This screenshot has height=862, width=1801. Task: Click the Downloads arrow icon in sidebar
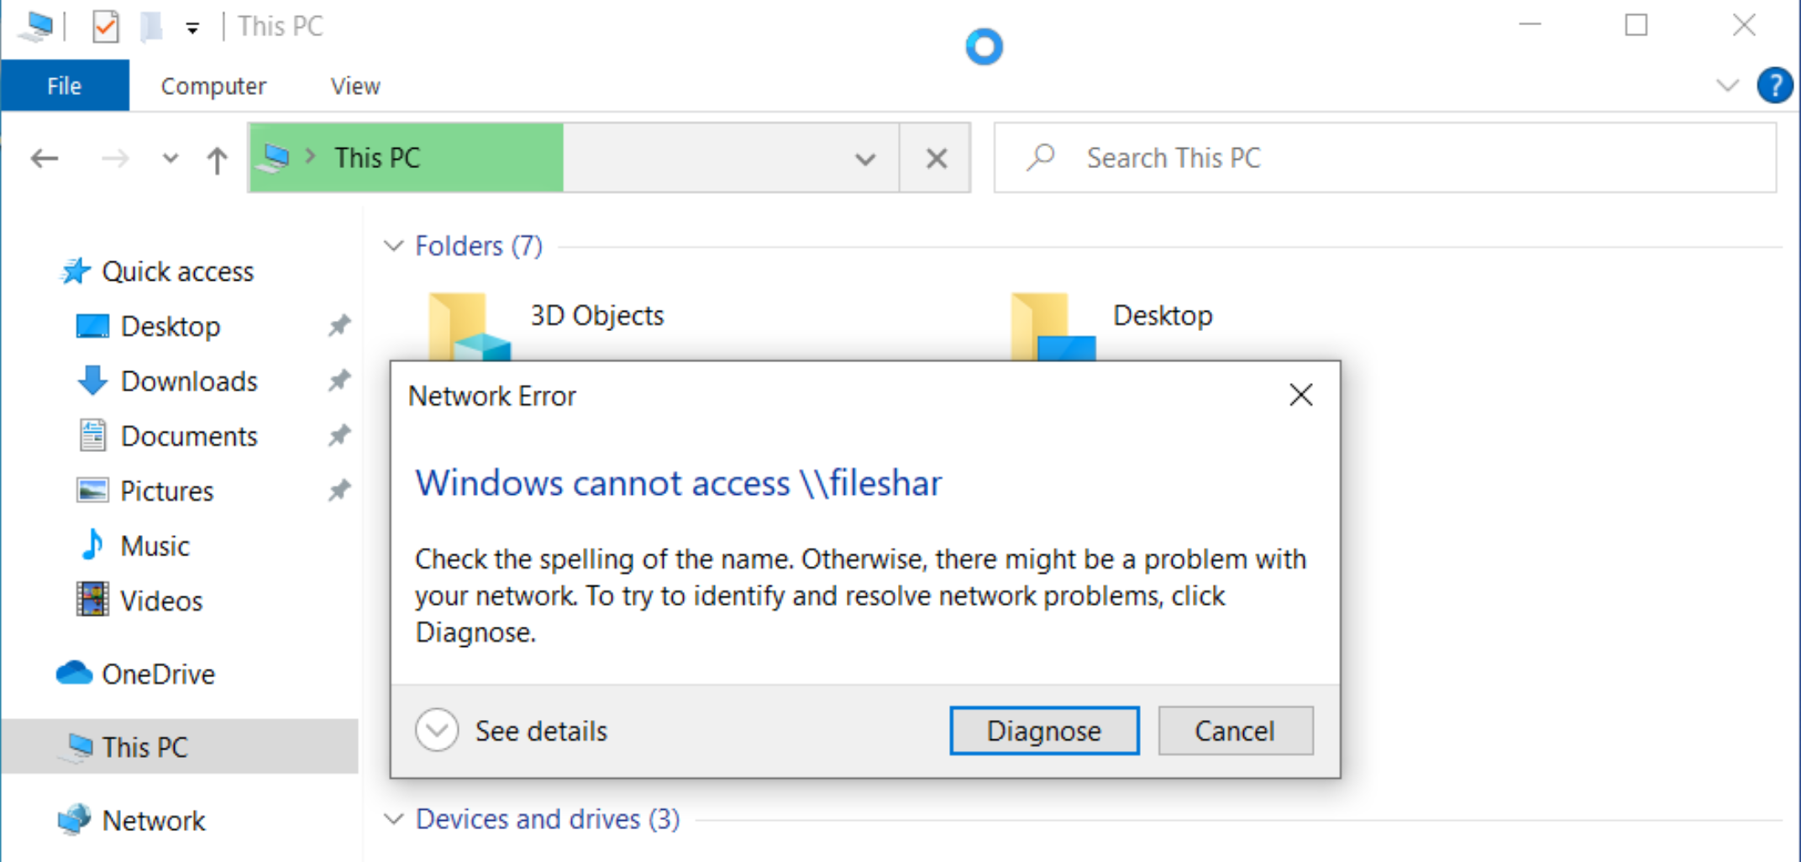[92, 380]
